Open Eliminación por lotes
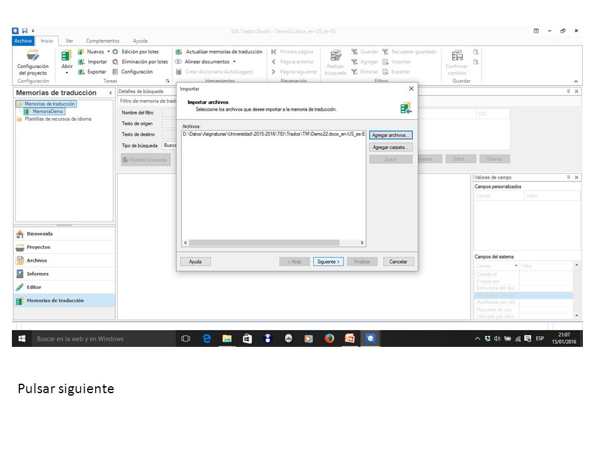 pyautogui.click(x=140, y=62)
